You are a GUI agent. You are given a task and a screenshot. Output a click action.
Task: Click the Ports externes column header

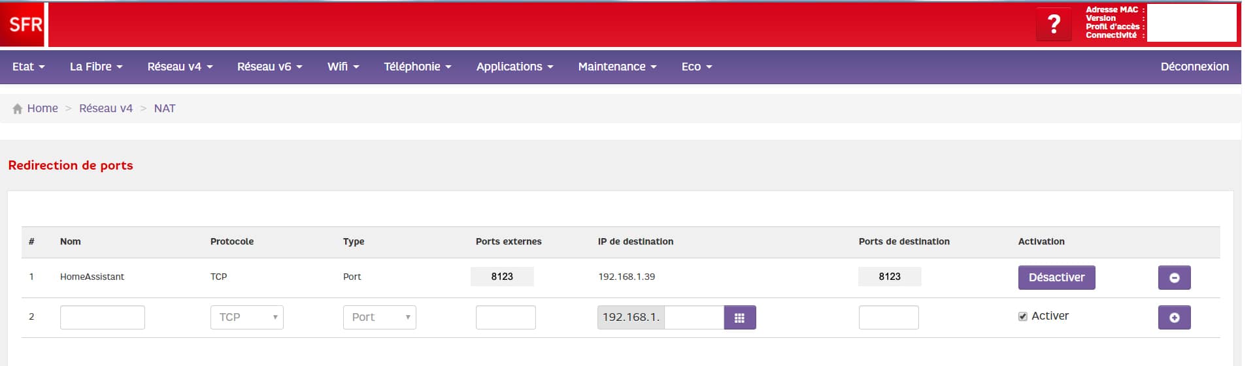point(509,241)
